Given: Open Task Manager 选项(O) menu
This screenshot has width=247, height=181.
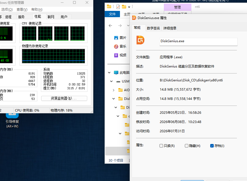Looking at the screenshot, I should pos(7,10).
